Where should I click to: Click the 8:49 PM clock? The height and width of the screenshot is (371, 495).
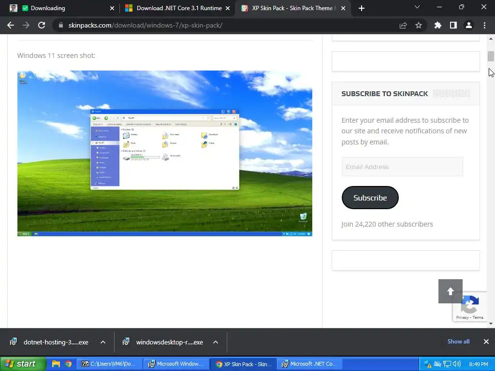(478, 364)
